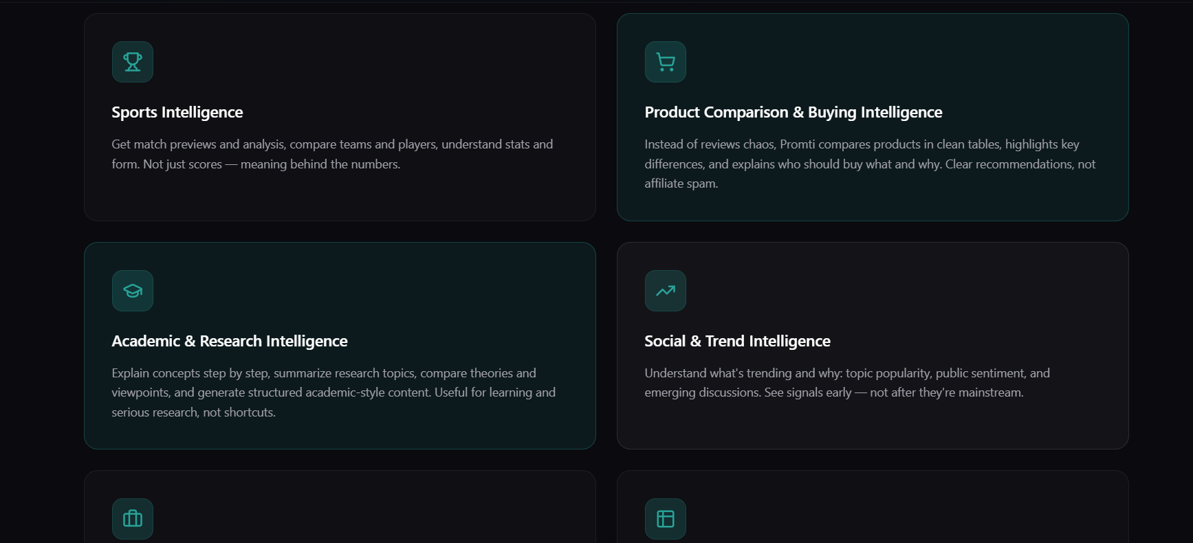Image resolution: width=1193 pixels, height=543 pixels.
Task: Select the highlighted Academic & Research card background
Action: pos(413,289)
